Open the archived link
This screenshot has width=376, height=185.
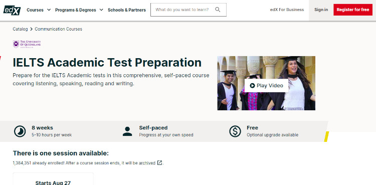click(147, 163)
